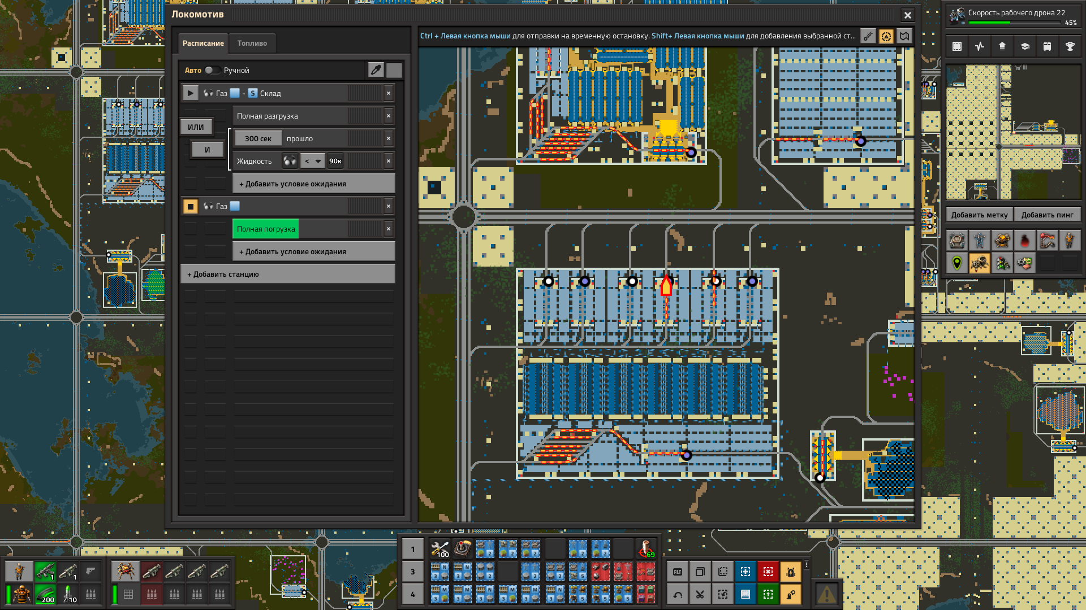This screenshot has height=610, width=1086.
Task: Change the 300 сек wait time
Action: point(258,138)
